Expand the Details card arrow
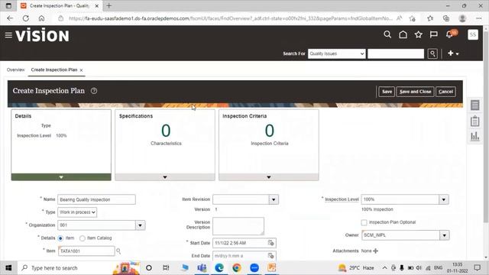 61,177
